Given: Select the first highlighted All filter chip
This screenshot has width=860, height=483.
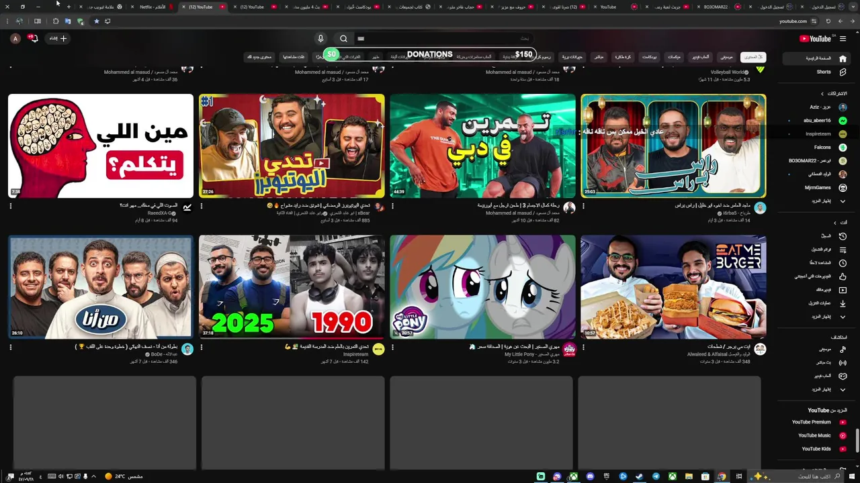Looking at the screenshot, I should (x=752, y=57).
